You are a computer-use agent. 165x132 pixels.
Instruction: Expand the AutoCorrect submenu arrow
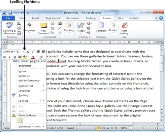[x=43, y=86]
